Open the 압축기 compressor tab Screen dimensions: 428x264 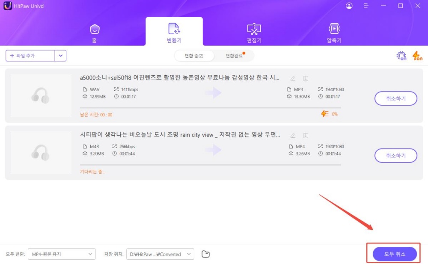click(x=334, y=33)
